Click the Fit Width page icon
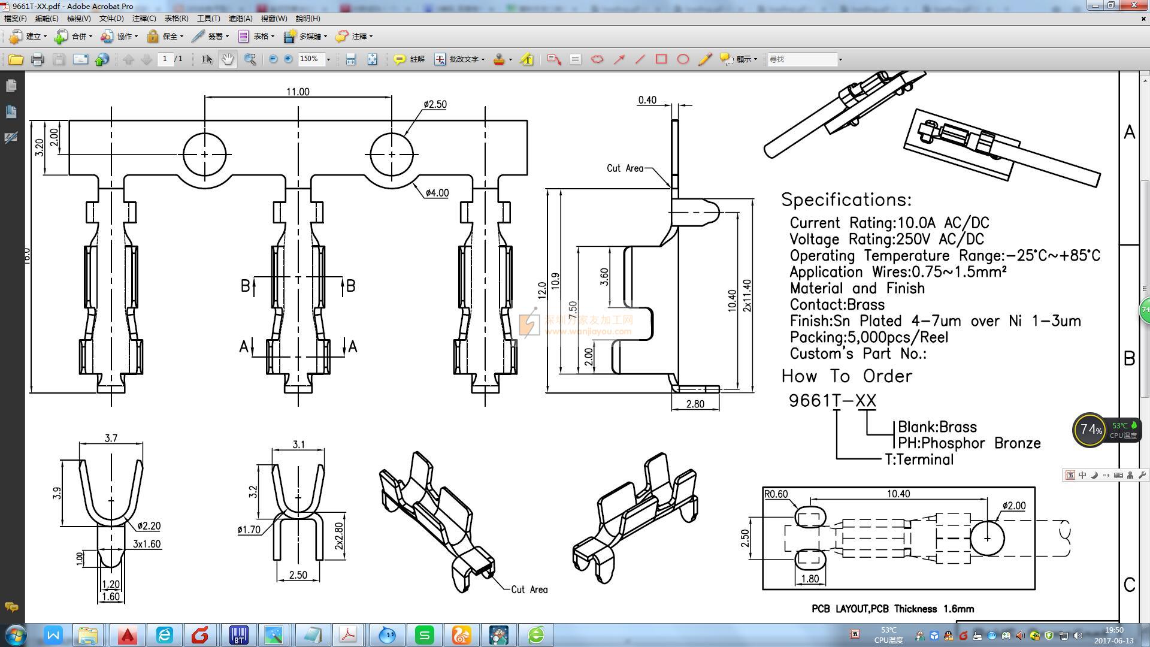 point(350,59)
